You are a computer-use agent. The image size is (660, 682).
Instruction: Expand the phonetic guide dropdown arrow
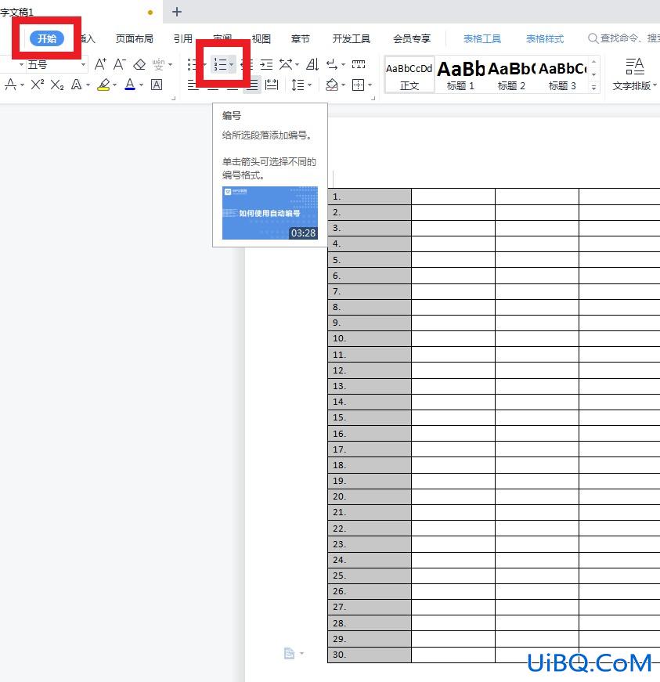pos(170,65)
